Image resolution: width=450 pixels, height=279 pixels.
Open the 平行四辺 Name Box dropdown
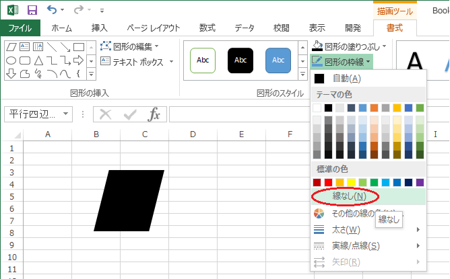[65, 114]
